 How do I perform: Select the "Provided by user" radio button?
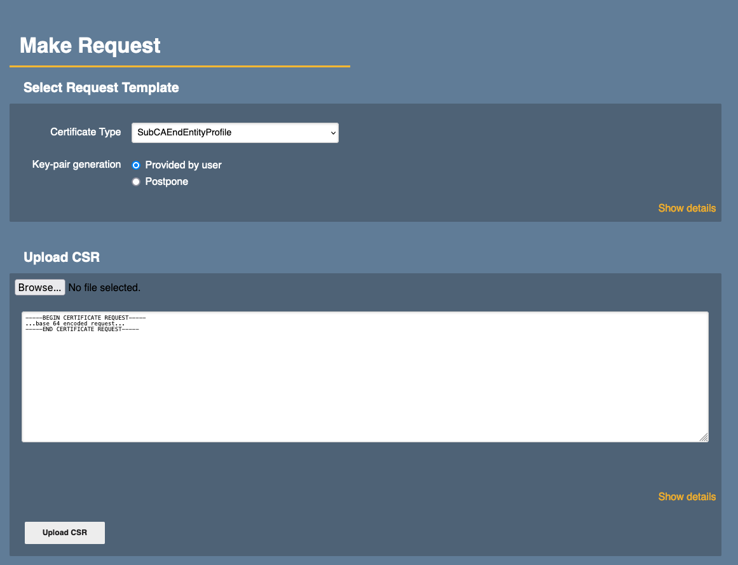[136, 165]
